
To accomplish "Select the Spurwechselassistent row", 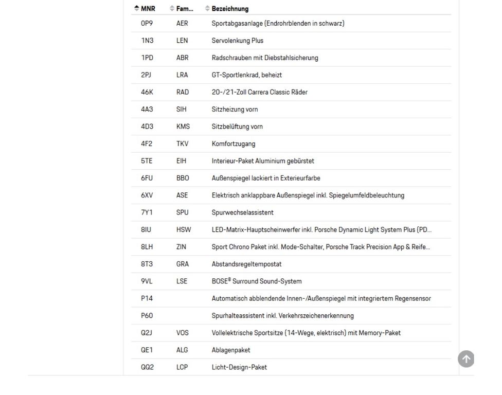I will point(291,212).
